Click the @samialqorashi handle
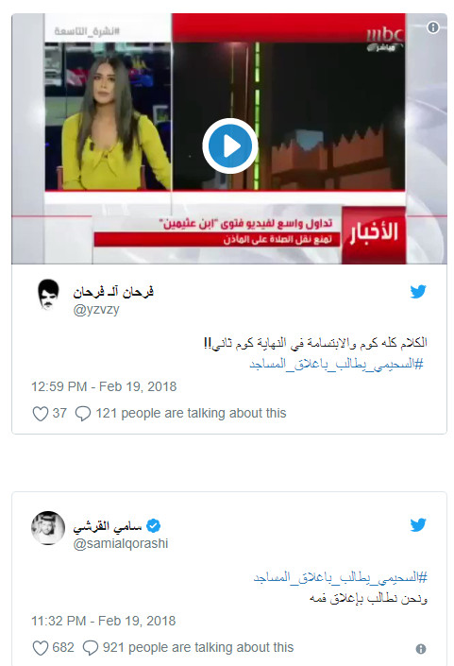The image size is (454, 666). tap(121, 544)
